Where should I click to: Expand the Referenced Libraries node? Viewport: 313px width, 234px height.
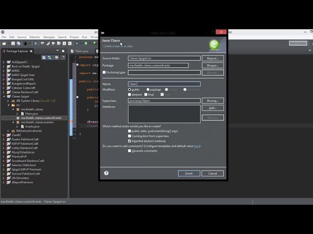point(8,131)
